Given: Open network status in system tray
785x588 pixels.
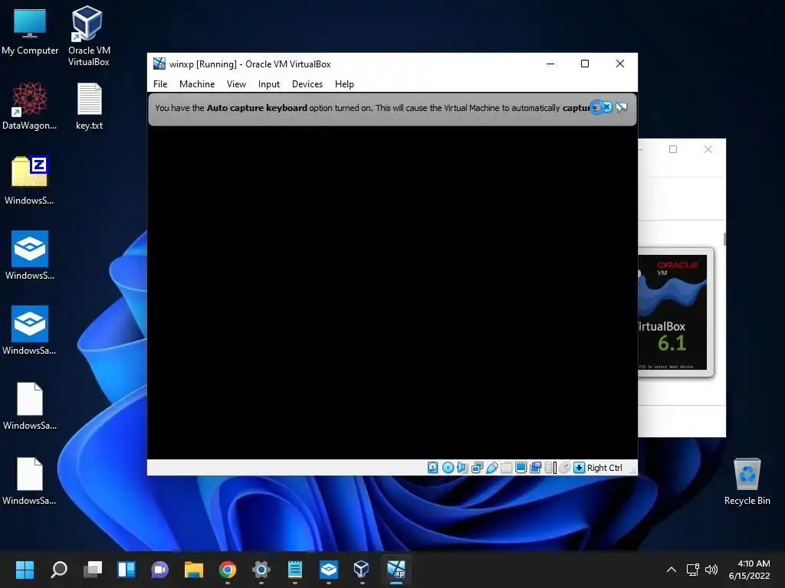Looking at the screenshot, I should coord(692,570).
